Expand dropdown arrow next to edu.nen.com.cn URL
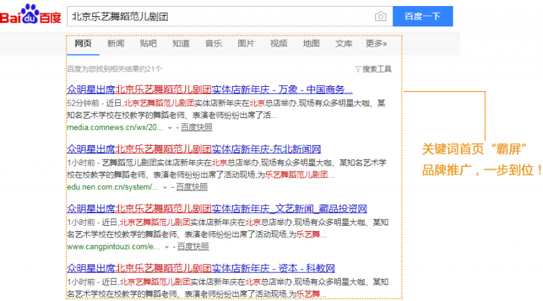This screenshot has height=301, width=543. [164, 187]
